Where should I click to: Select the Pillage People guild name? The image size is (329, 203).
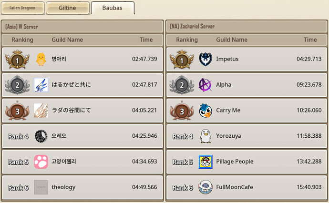(x=235, y=162)
